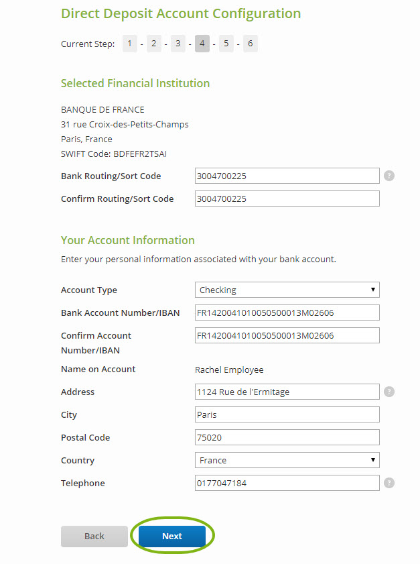Jump to step 5 indicator
Image resolution: width=420 pixels, height=564 pixels.
point(226,44)
